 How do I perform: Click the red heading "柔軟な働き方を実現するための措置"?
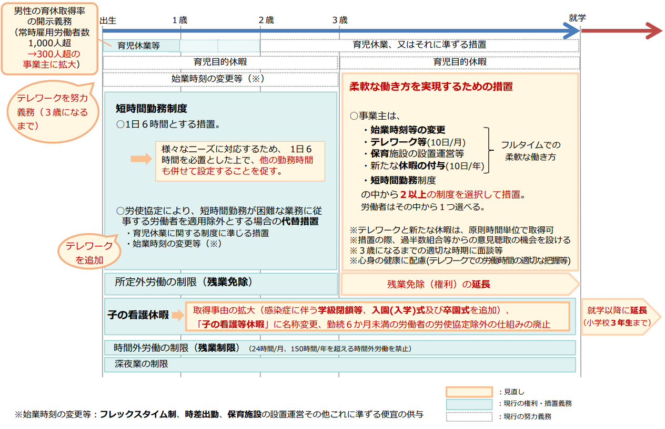coord(431,87)
